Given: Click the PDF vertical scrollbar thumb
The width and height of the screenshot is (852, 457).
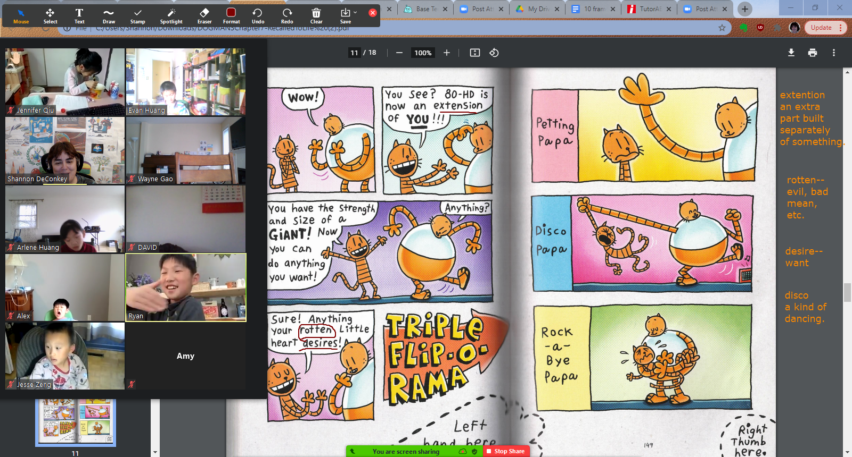Looking at the screenshot, I should (x=847, y=292).
